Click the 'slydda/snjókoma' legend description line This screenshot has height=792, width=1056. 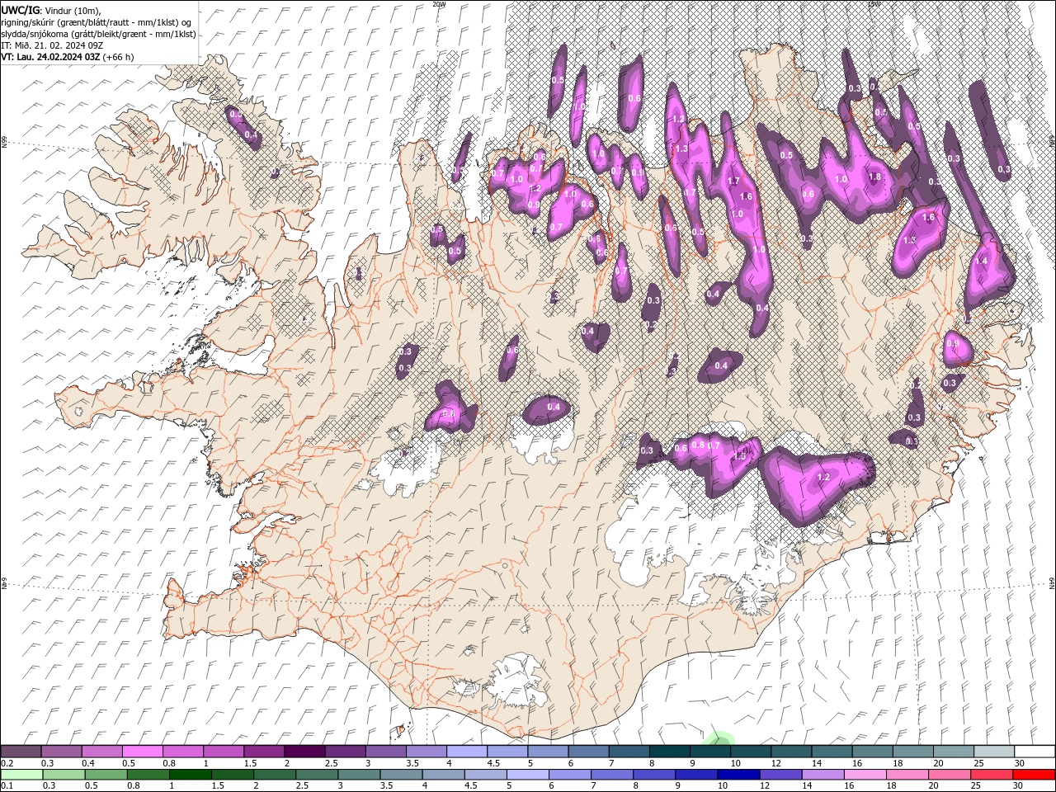[x=98, y=34]
